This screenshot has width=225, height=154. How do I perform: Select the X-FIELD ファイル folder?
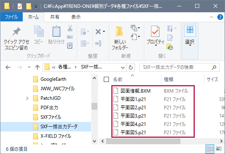(52, 136)
